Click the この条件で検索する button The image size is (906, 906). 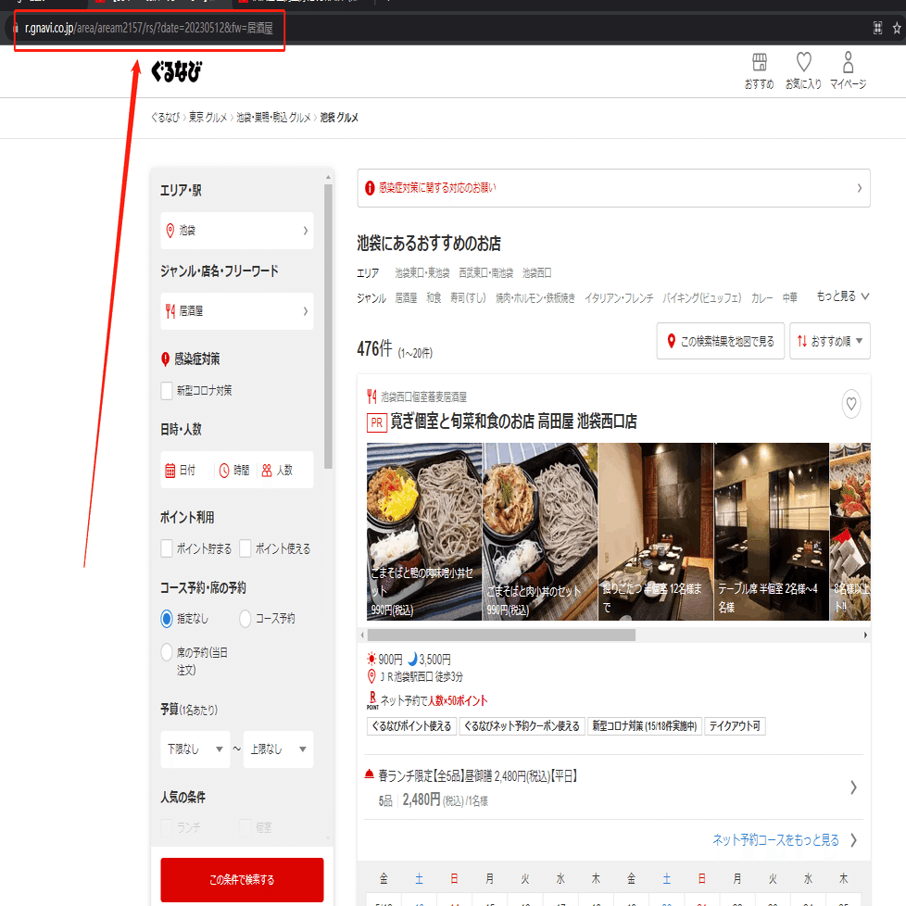[242, 879]
